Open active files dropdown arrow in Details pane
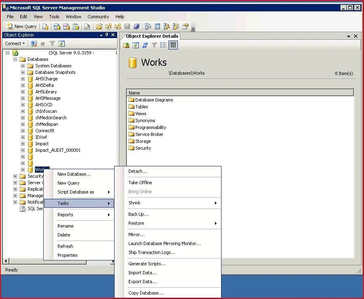Screen dimensions: 364x299 (x=349, y=36)
